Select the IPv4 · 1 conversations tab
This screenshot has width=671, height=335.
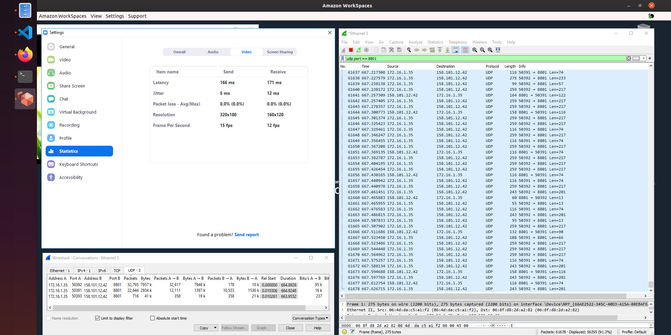(84, 271)
